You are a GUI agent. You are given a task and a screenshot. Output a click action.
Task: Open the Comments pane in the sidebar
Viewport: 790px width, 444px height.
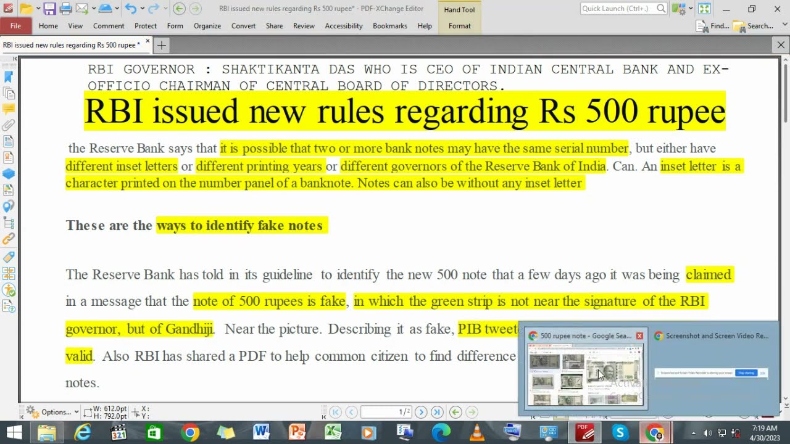pos(8,109)
